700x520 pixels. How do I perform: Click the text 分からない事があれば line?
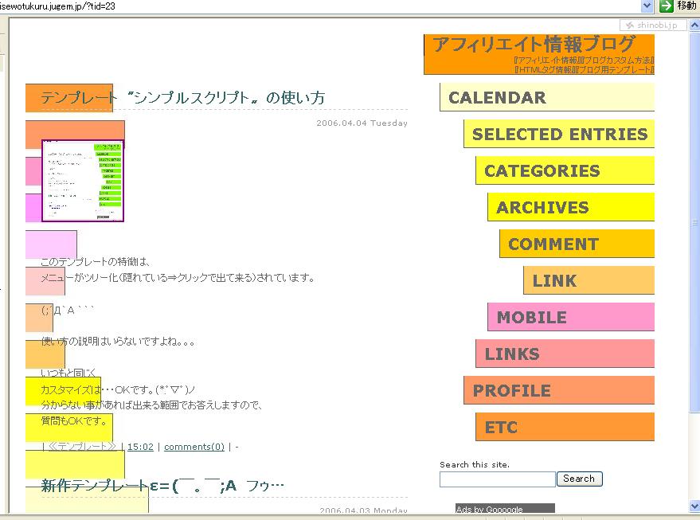coord(151,405)
